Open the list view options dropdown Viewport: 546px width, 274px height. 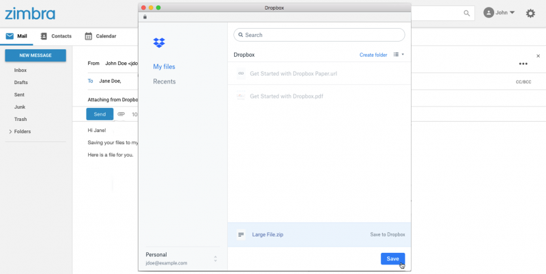point(399,55)
